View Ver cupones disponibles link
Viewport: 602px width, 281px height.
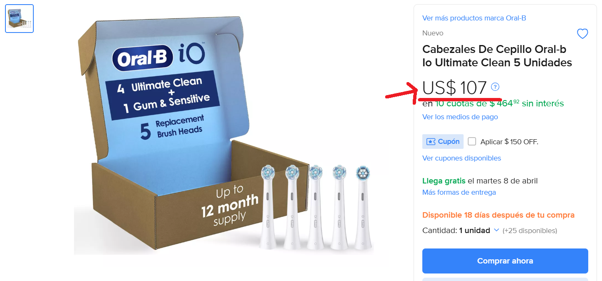coord(462,158)
